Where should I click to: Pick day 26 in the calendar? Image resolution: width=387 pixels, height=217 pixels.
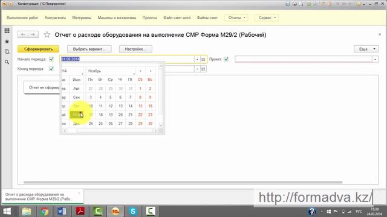[111, 124]
